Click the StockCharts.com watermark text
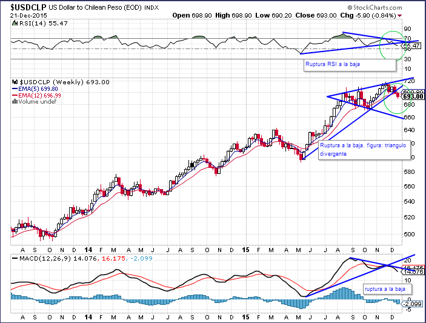Viewport: 426px width, 323px height. [374, 7]
